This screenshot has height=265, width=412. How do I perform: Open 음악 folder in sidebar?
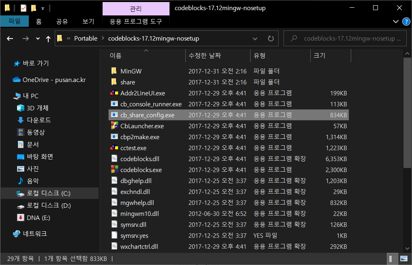pos(28,181)
